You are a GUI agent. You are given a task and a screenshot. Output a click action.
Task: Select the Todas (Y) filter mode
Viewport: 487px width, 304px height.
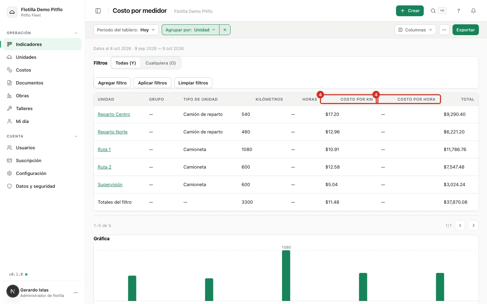point(126,63)
